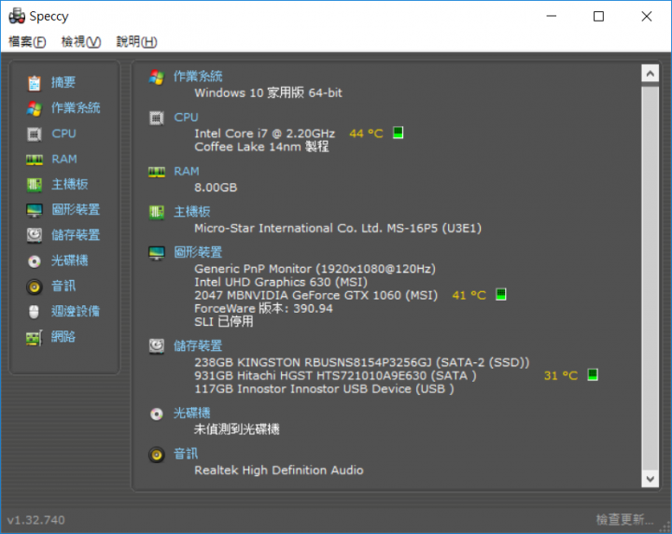Maximize the Speccy window
This screenshot has height=534, width=672.
[x=598, y=16]
